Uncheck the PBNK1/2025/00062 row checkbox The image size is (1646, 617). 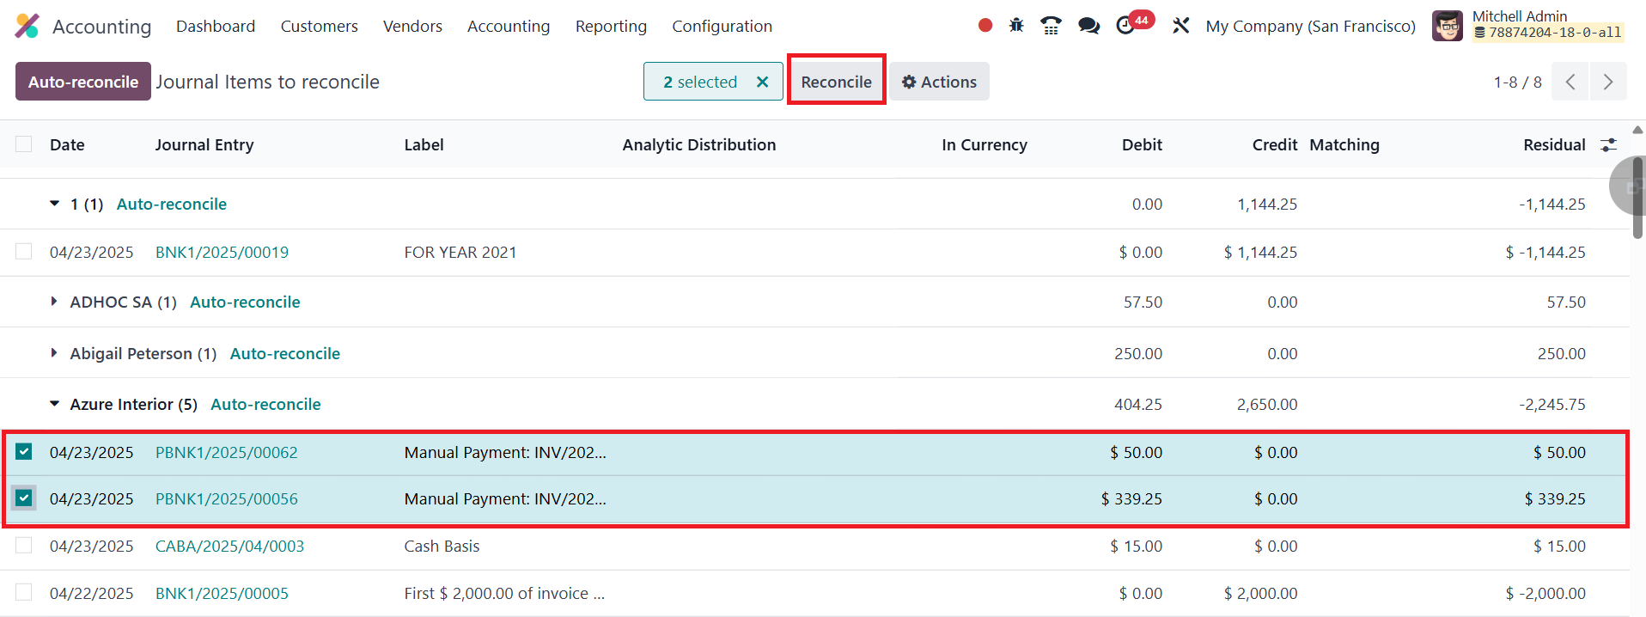[24, 452]
